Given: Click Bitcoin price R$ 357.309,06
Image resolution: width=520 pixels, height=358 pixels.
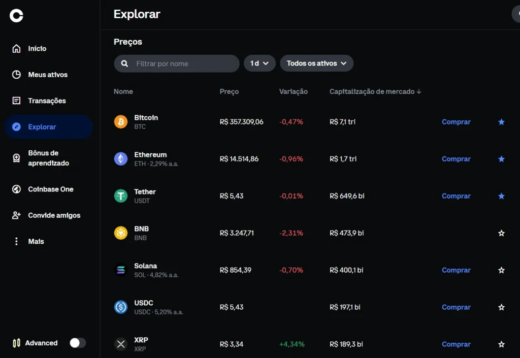Looking at the screenshot, I should (x=241, y=122).
